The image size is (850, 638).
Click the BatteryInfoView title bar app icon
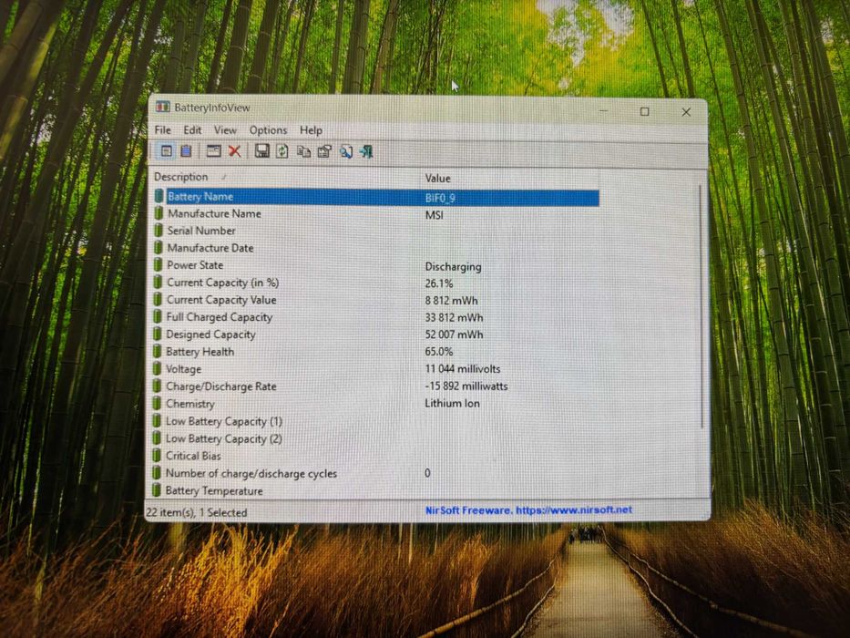tap(163, 107)
